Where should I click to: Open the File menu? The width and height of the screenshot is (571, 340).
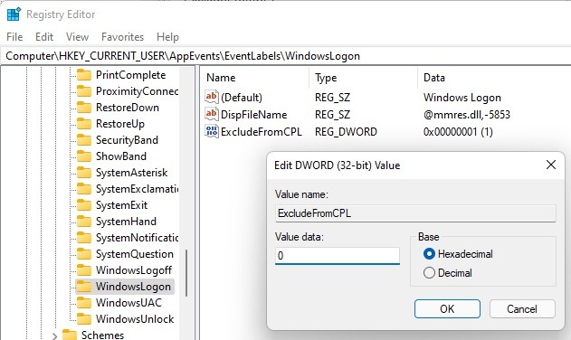click(x=14, y=37)
